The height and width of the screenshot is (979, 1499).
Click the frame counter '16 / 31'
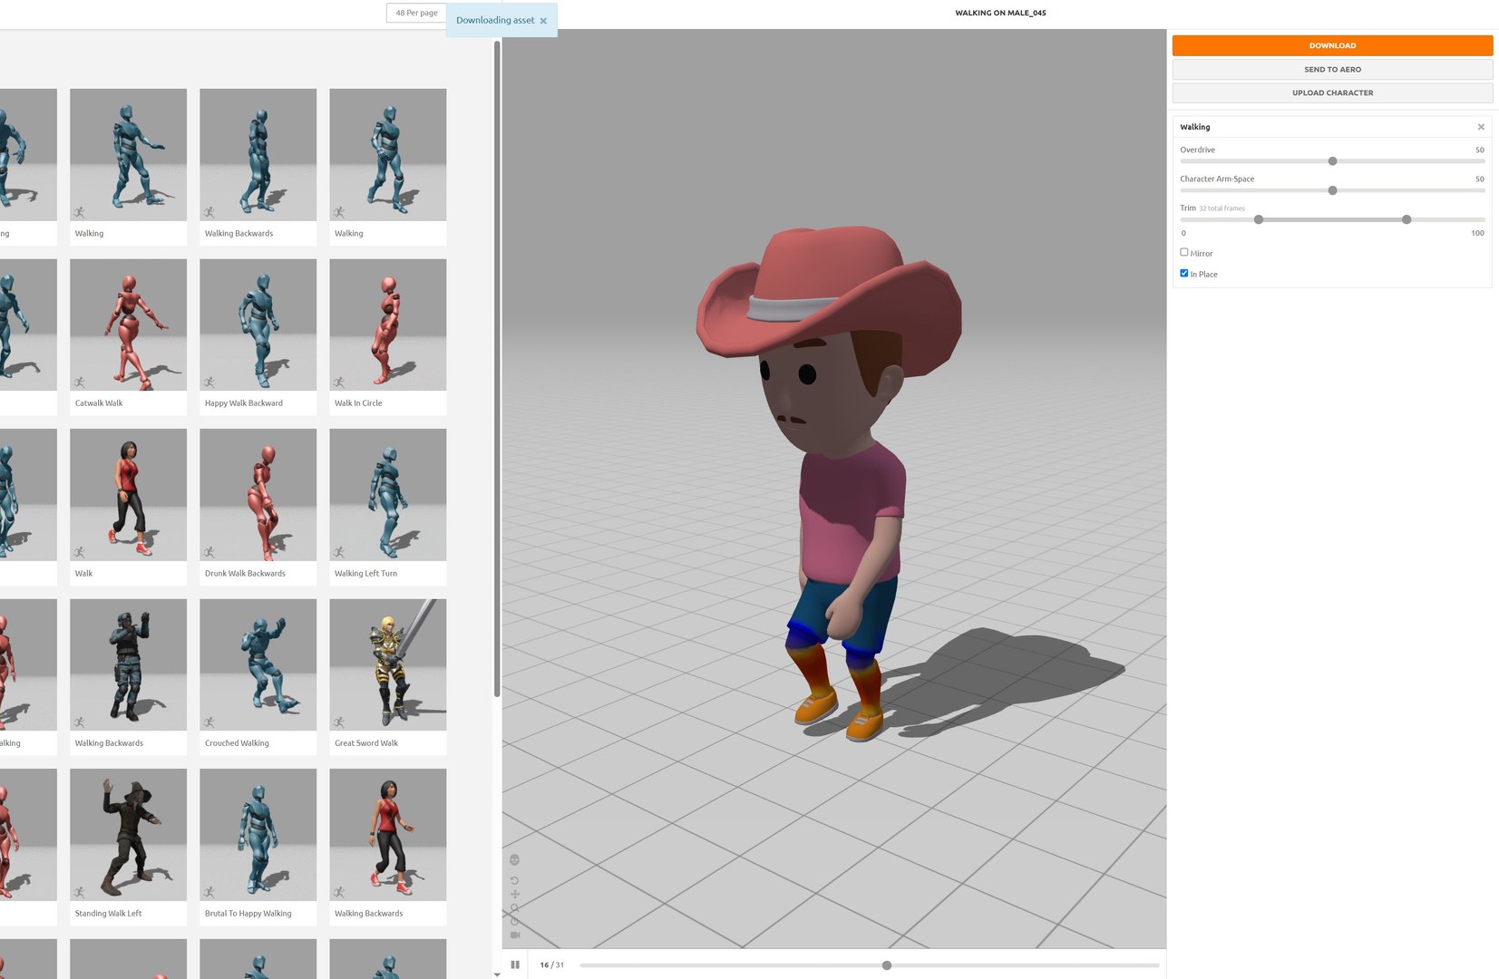click(x=551, y=965)
